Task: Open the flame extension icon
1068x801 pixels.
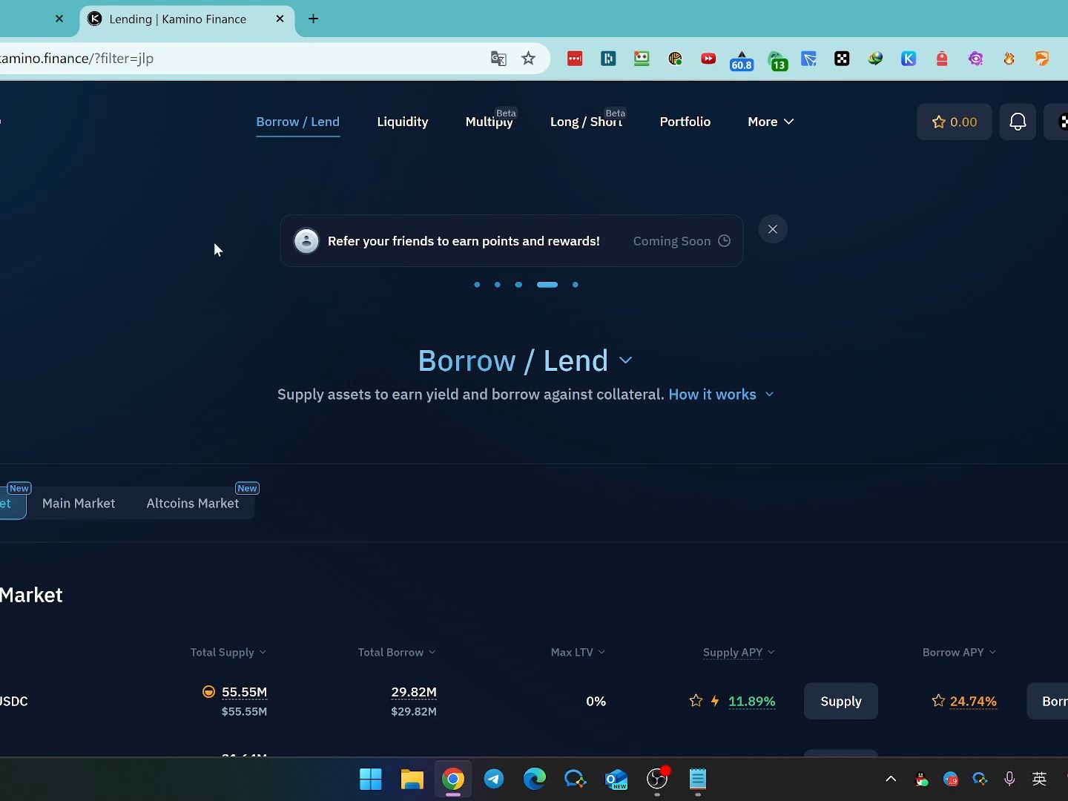Action: click(x=1009, y=59)
